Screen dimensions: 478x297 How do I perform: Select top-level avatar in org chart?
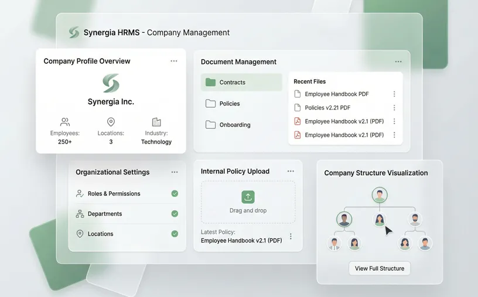380,195
